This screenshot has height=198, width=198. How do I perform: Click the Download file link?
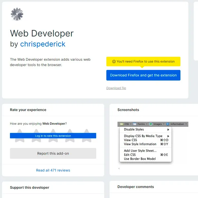[116, 88]
